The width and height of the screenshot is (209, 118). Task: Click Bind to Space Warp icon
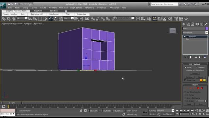(14, 19)
